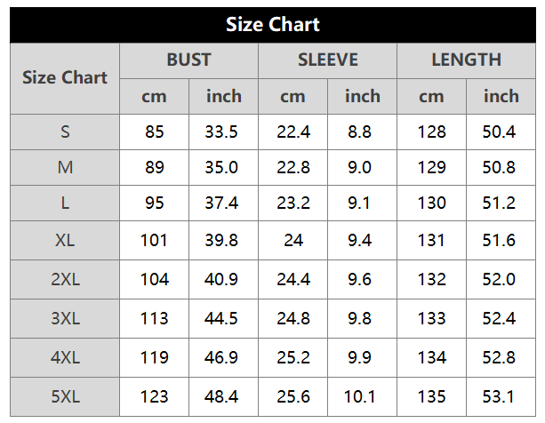Screen dimensions: 545x423
Task: Click the M size row label
Action: [65, 167]
